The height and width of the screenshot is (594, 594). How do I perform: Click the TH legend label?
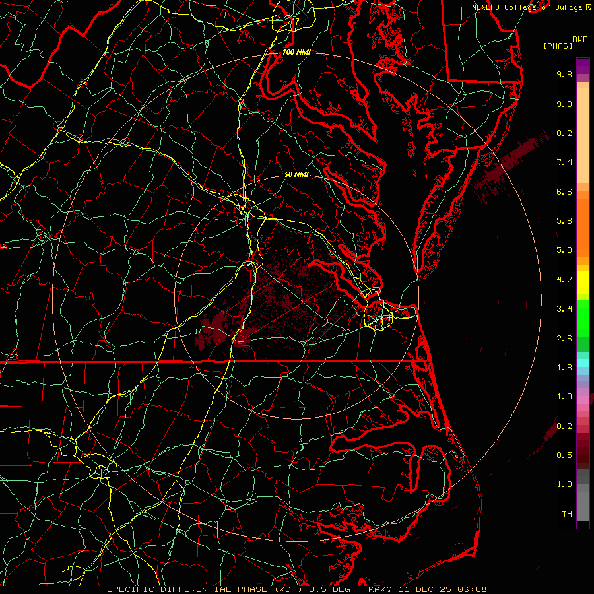tap(567, 514)
